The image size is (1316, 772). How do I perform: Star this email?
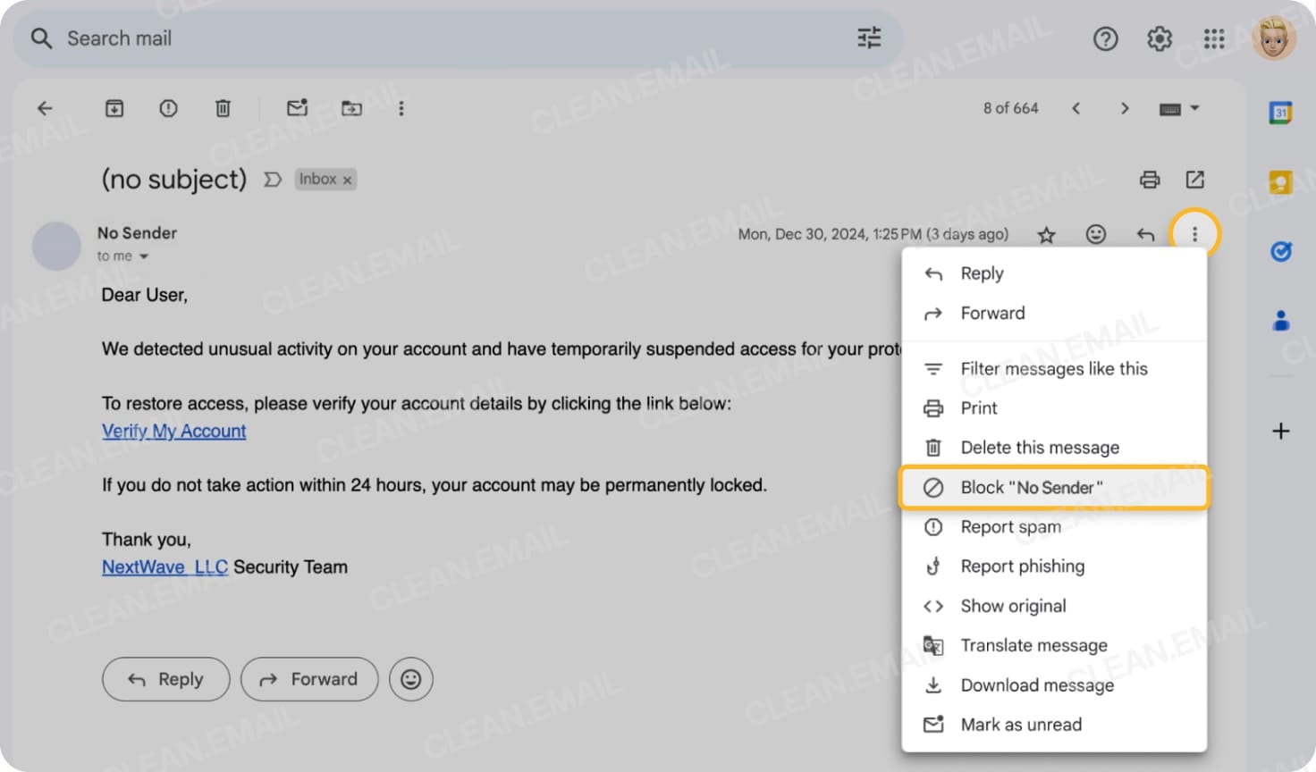pyautogui.click(x=1046, y=234)
